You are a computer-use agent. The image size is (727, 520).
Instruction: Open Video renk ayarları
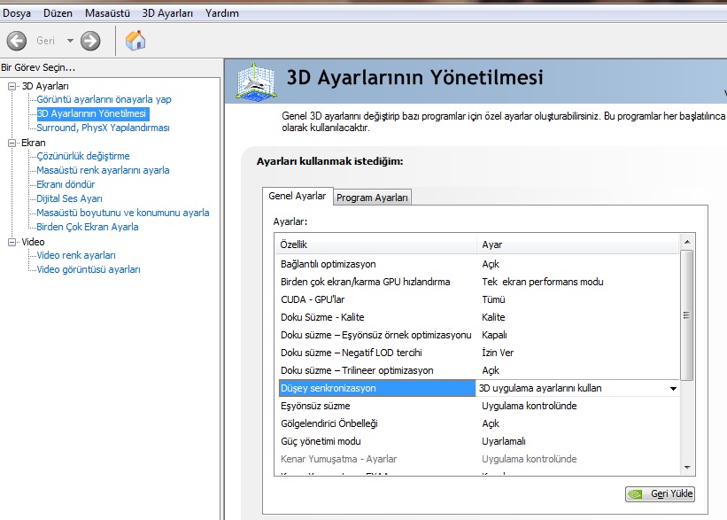[76, 255]
